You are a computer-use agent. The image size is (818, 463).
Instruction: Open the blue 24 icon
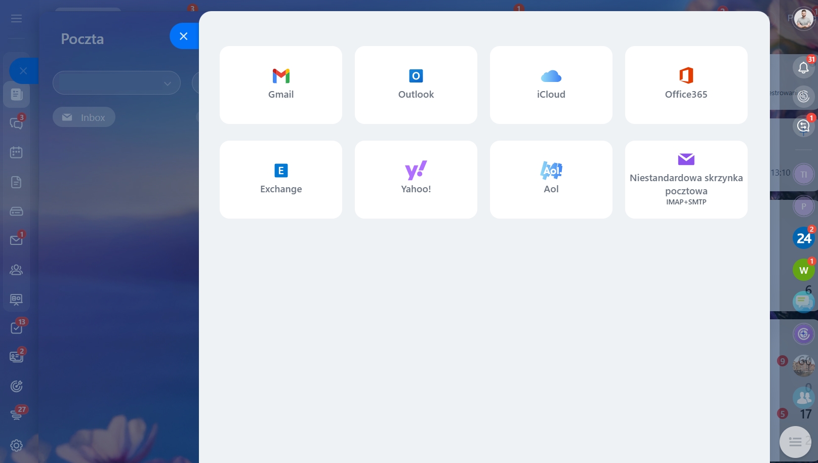click(804, 238)
